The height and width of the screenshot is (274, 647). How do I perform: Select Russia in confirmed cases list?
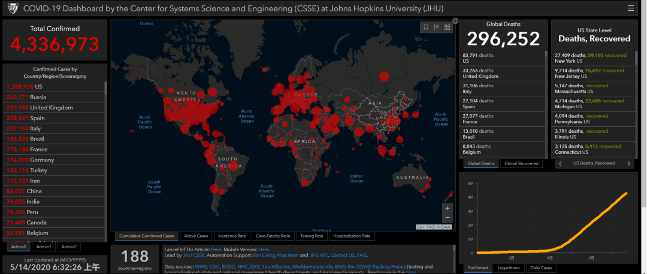point(38,97)
